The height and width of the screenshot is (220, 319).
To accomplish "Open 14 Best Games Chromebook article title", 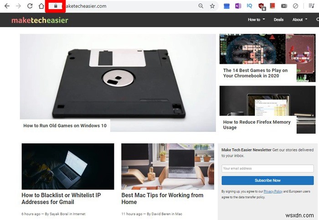I will point(255,73).
